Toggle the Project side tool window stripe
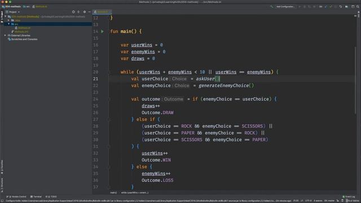This screenshot has height=203, width=361. coord(2,17)
